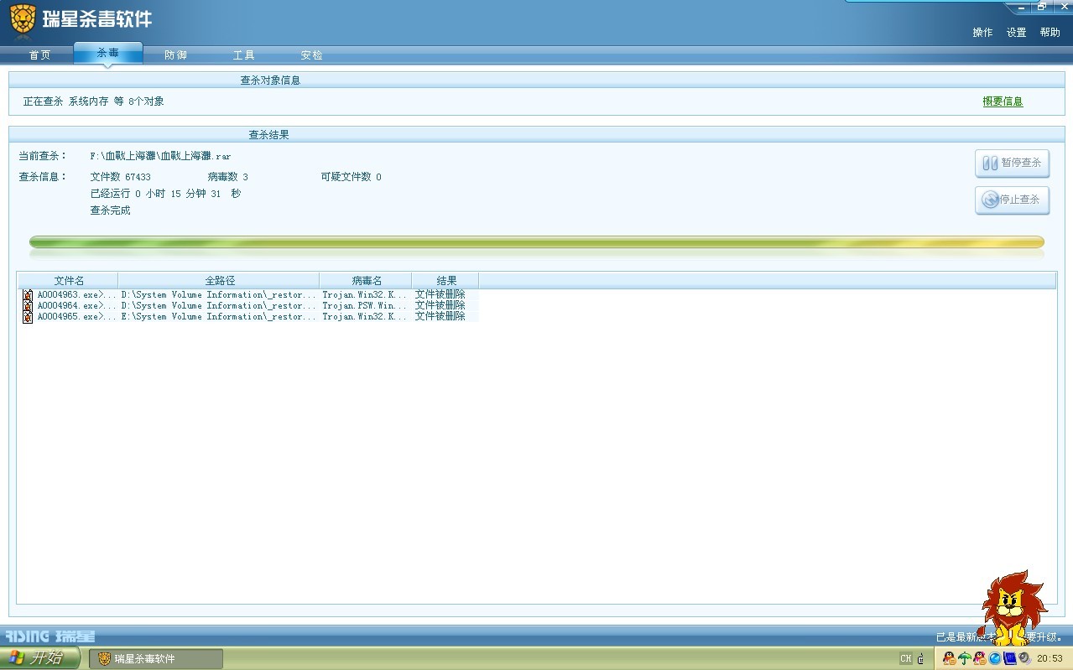Viewport: 1073px width, 670px height.
Task: Click the blue monitor tray icon
Action: (x=1010, y=658)
